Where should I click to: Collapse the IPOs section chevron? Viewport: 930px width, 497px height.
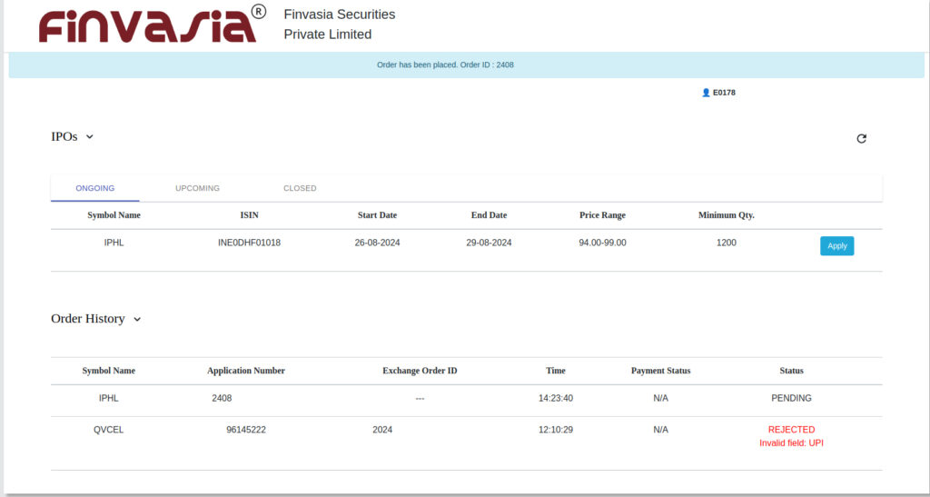90,137
